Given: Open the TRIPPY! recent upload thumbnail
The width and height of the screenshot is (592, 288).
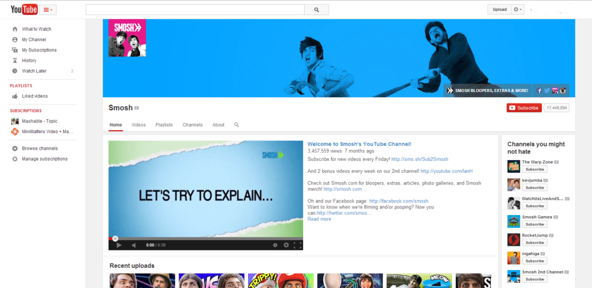Looking at the screenshot, I should pos(280,281).
